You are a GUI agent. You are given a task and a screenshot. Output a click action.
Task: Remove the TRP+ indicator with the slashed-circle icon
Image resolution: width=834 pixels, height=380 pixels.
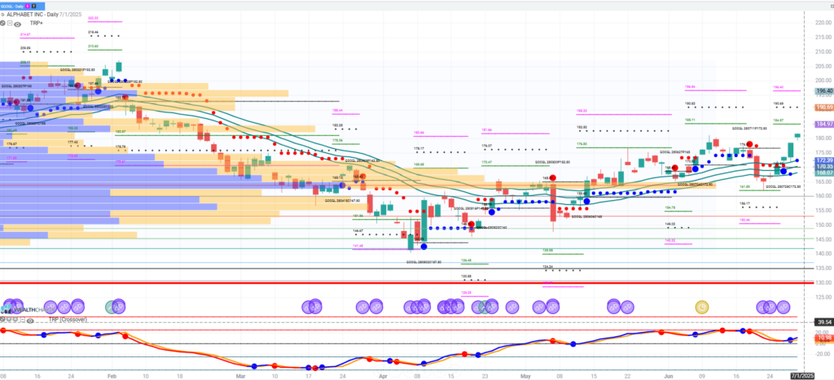[x=2, y=24]
